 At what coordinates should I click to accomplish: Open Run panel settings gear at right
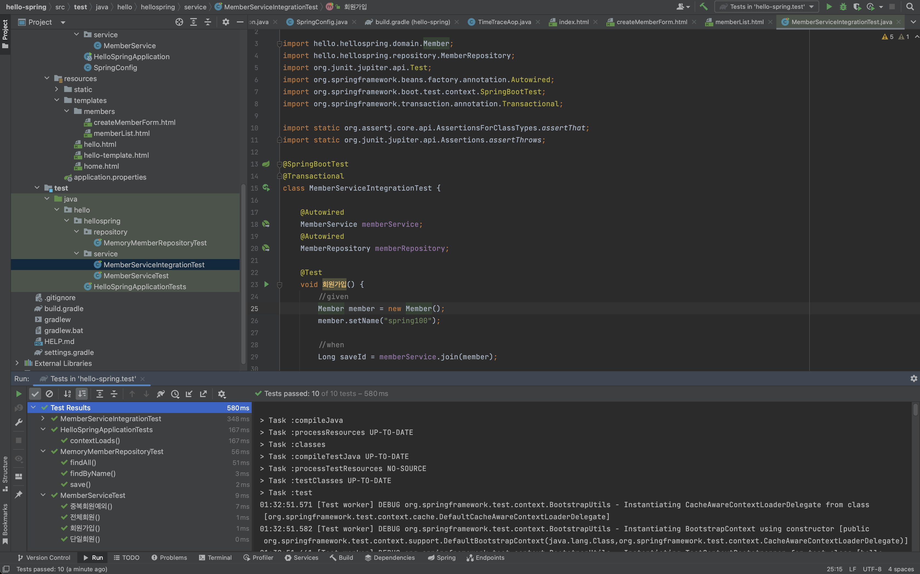point(913,378)
